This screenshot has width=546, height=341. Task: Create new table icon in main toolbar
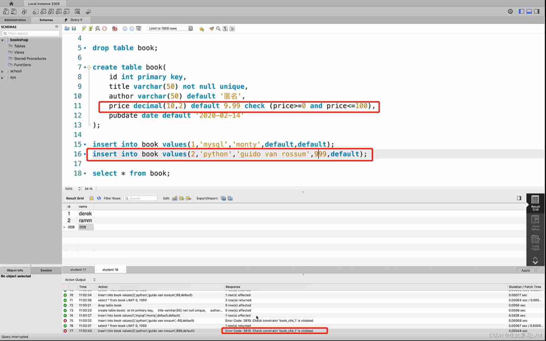click(x=43, y=12)
